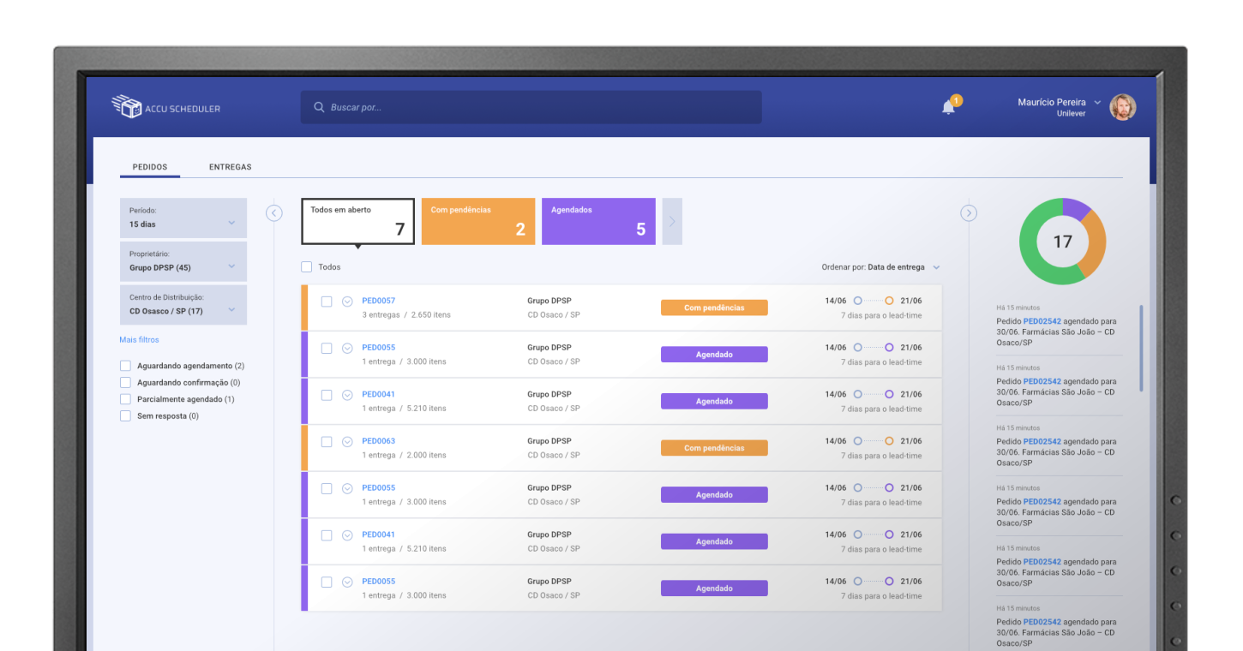The height and width of the screenshot is (651, 1243).
Task: Open the Período dropdown
Action: click(183, 218)
